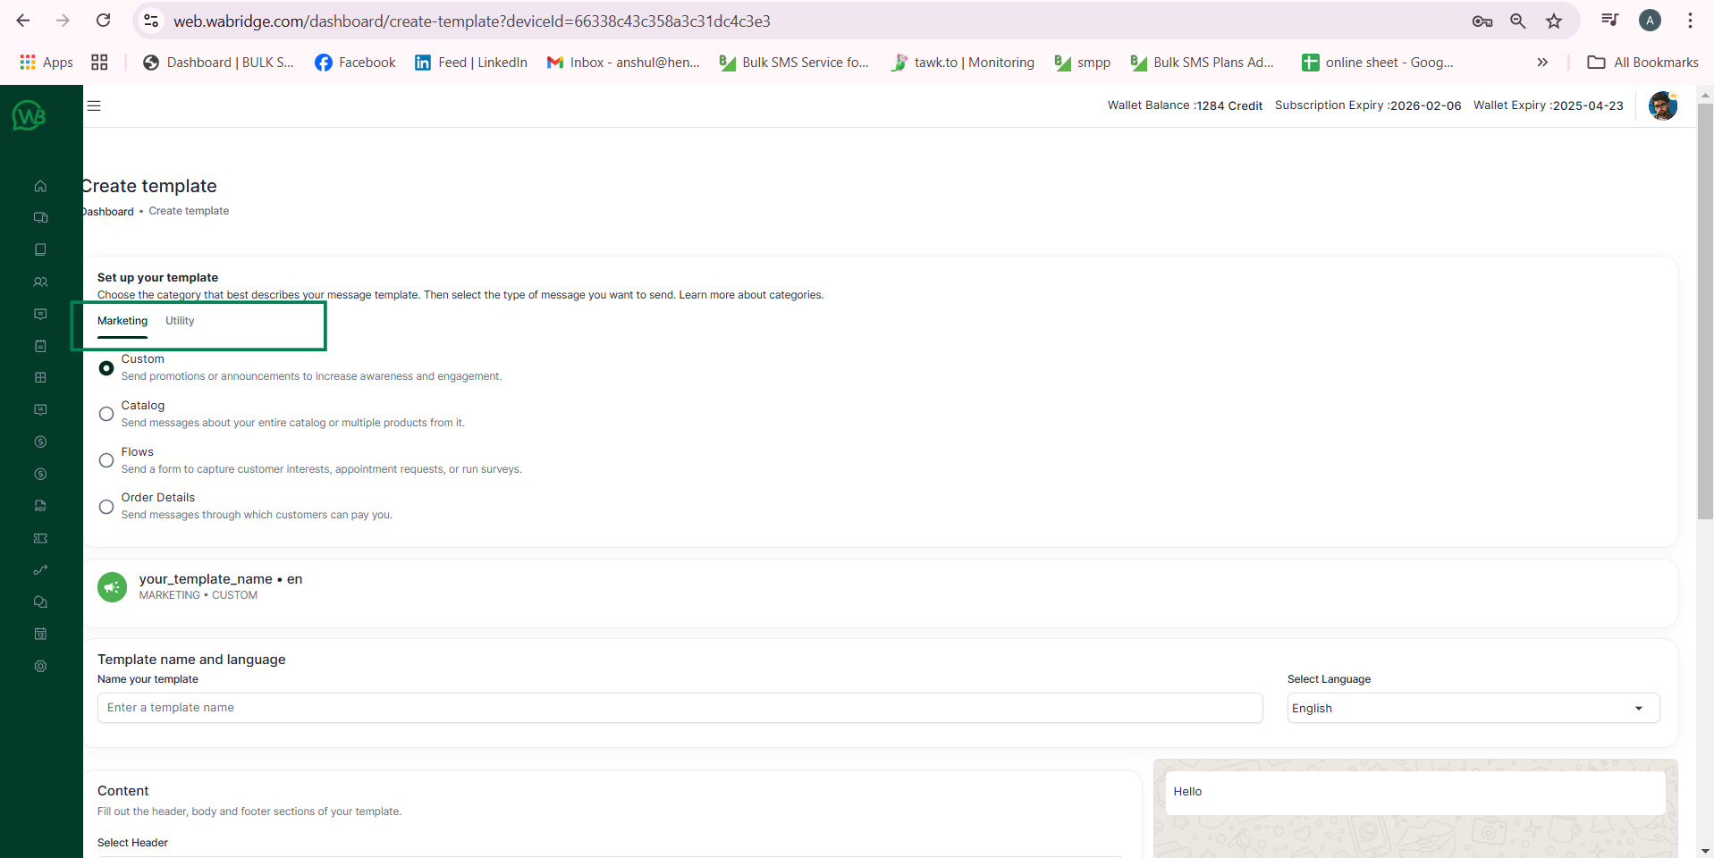Open the Chrome three-dot menu
This screenshot has height=858, width=1714.
click(x=1690, y=21)
